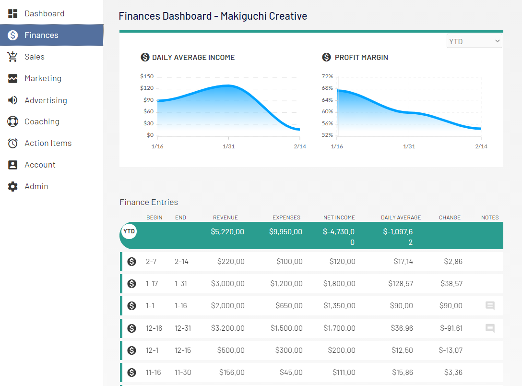Click the Advertising megaphone icon
Viewport: 522px width, 386px height.
point(12,99)
